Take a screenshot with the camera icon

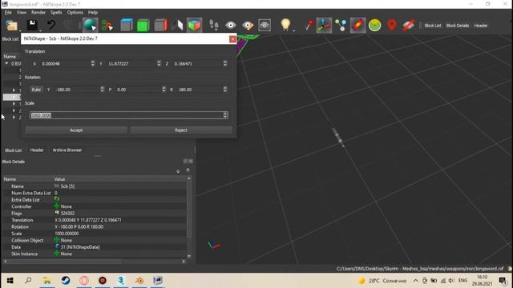[x=265, y=25]
